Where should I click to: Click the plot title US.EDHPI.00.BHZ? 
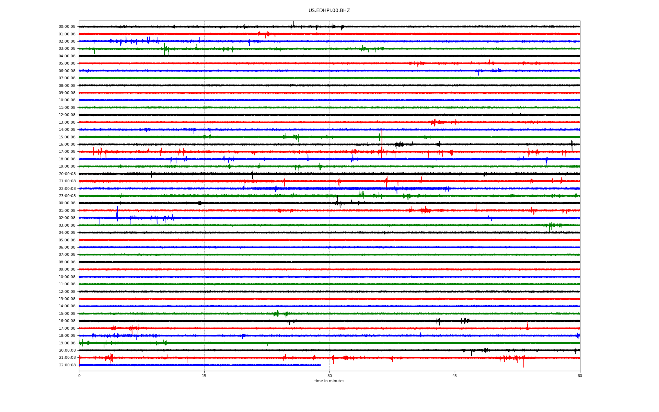pos(329,11)
